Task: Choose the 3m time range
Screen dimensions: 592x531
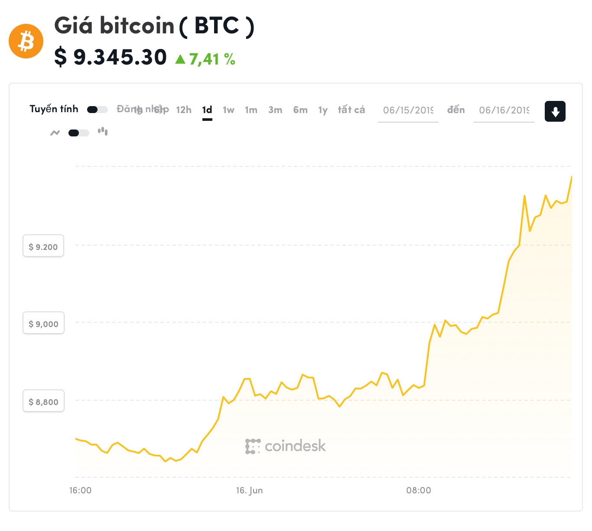Action: pos(275,110)
